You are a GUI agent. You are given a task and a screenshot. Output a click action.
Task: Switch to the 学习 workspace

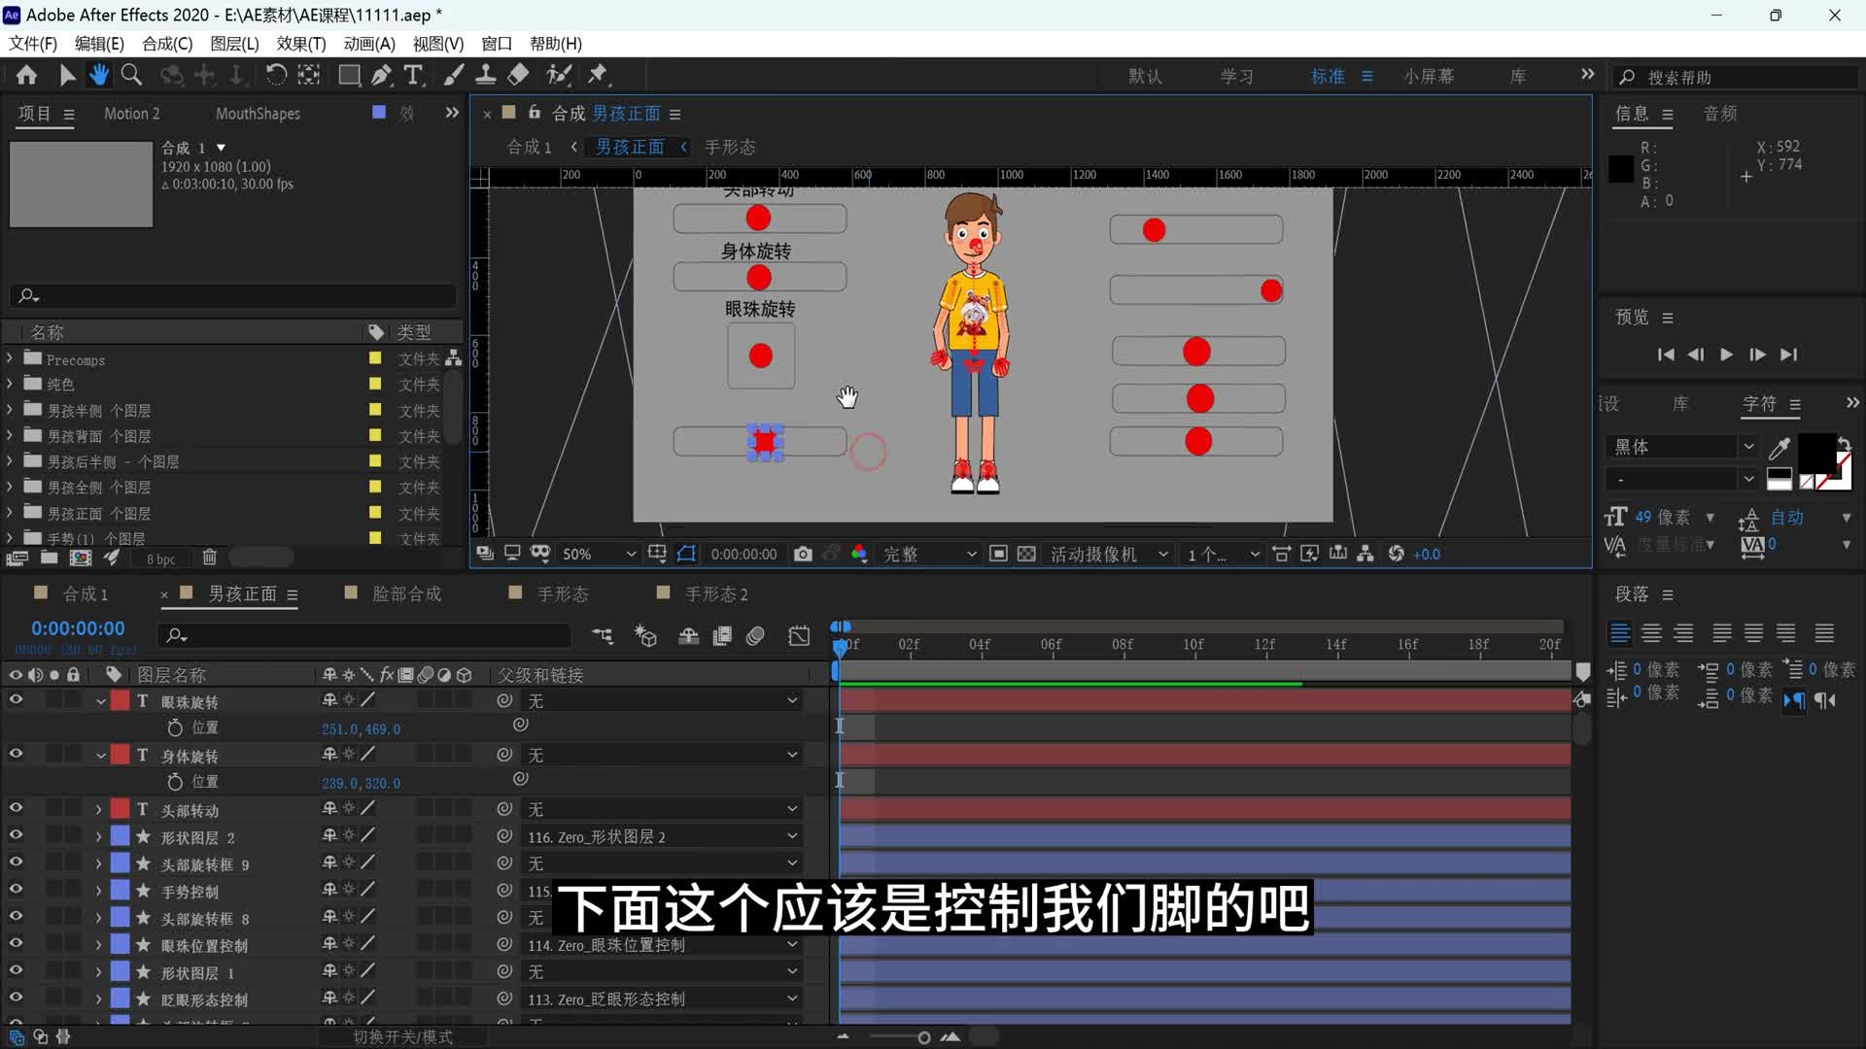pos(1236,76)
